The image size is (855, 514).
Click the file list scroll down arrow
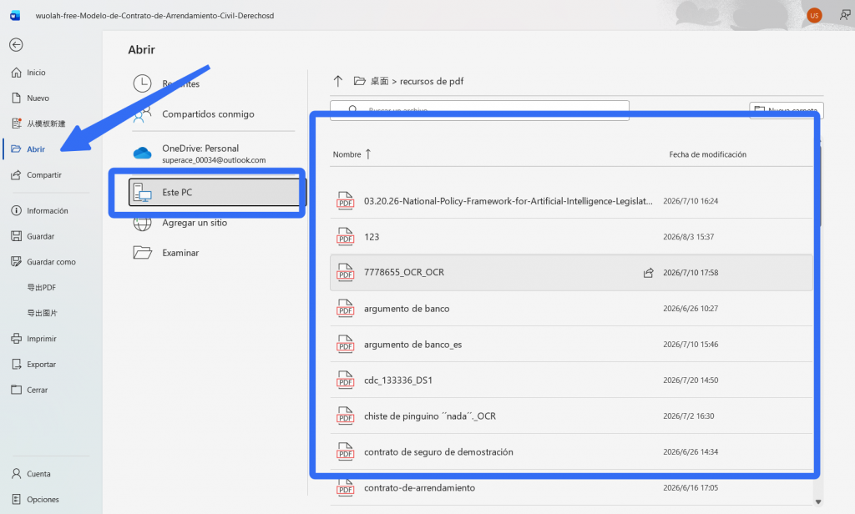818,502
